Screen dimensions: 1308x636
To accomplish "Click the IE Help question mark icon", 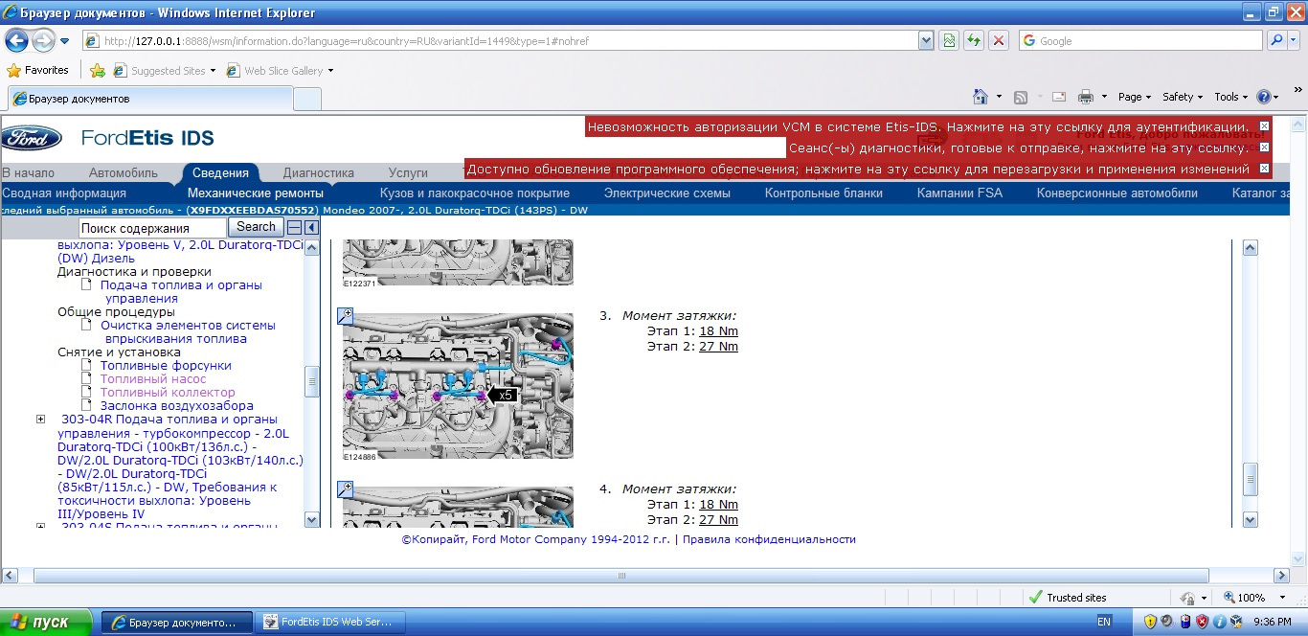I will tap(1263, 97).
